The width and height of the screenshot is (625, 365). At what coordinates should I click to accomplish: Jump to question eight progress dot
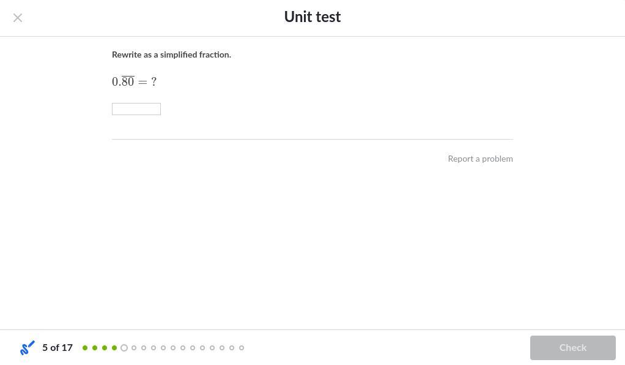(153, 348)
